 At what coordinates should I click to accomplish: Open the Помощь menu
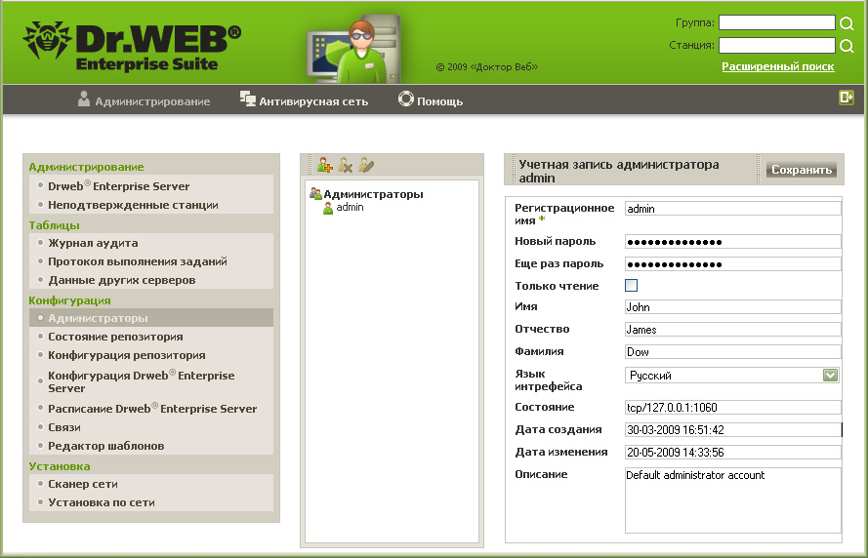coord(431,100)
